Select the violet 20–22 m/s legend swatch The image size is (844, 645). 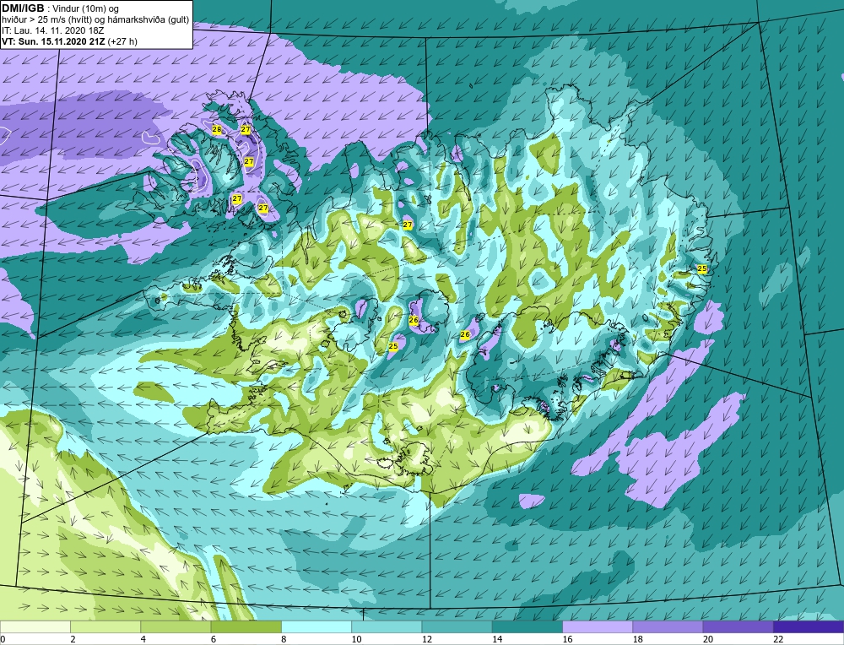point(738,626)
